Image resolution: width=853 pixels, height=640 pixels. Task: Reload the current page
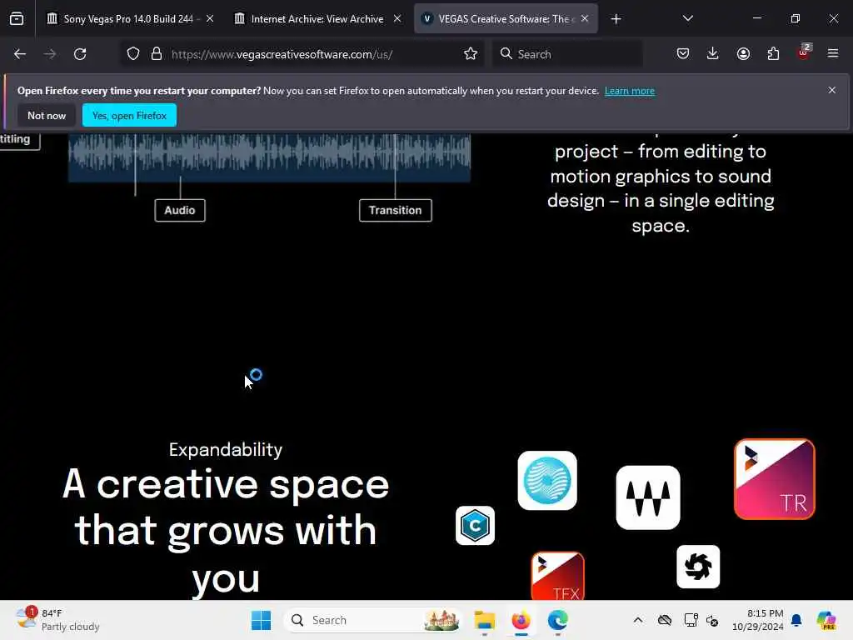coord(80,54)
